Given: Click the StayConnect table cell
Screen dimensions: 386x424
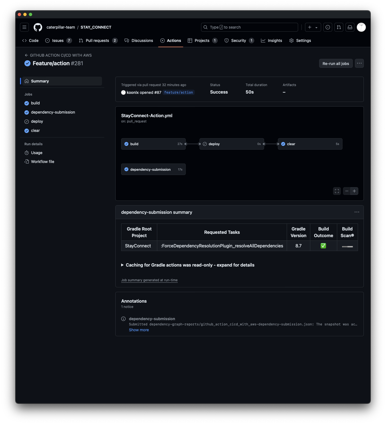Looking at the screenshot, I should [x=139, y=246].
